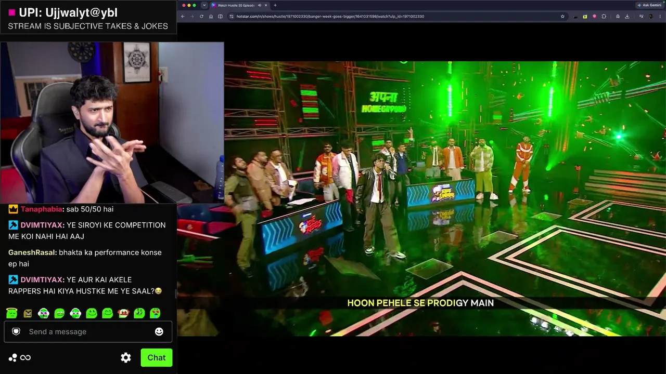The height and width of the screenshot is (374, 666).
Task: Go to the browser home page
Action: tap(211, 17)
